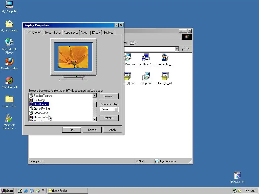
Task: Click the Apply button
Action: tap(113, 130)
